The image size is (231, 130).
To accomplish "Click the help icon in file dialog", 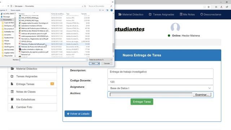I will [x=112, y=10].
